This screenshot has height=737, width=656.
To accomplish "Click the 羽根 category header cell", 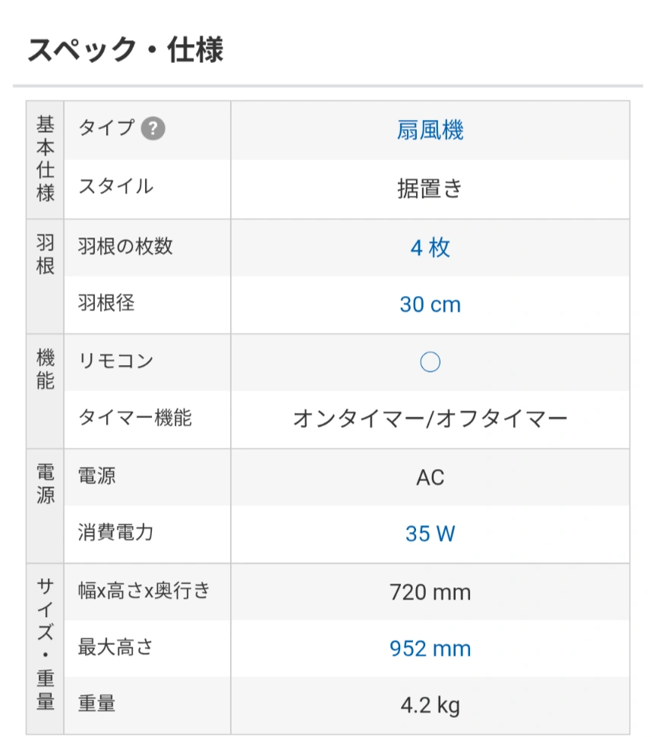I will point(45,277).
